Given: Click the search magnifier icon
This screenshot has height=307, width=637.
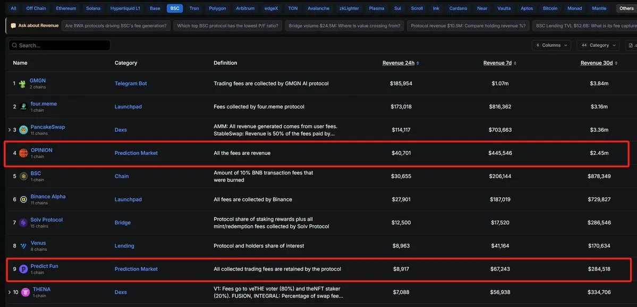Looking at the screenshot, I should 15,46.
